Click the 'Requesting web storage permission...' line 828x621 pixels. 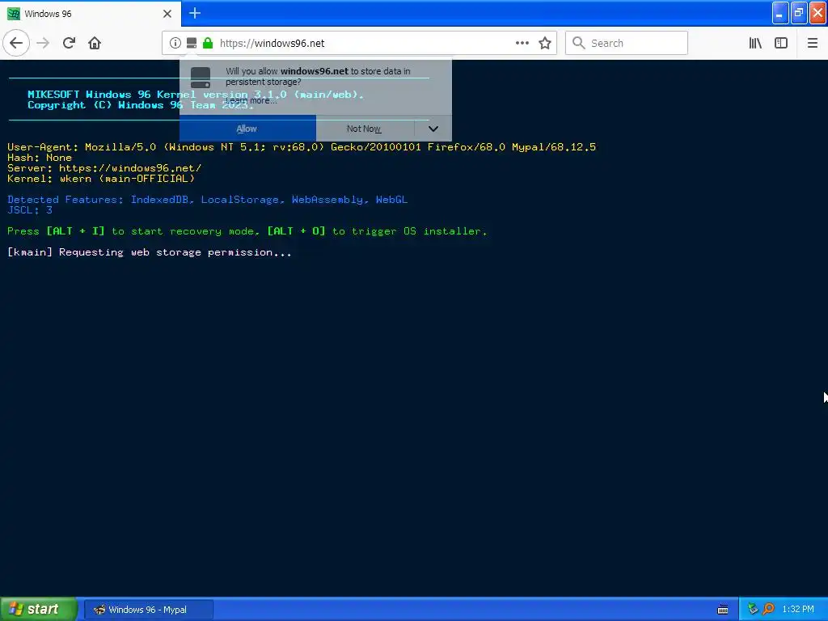click(149, 252)
